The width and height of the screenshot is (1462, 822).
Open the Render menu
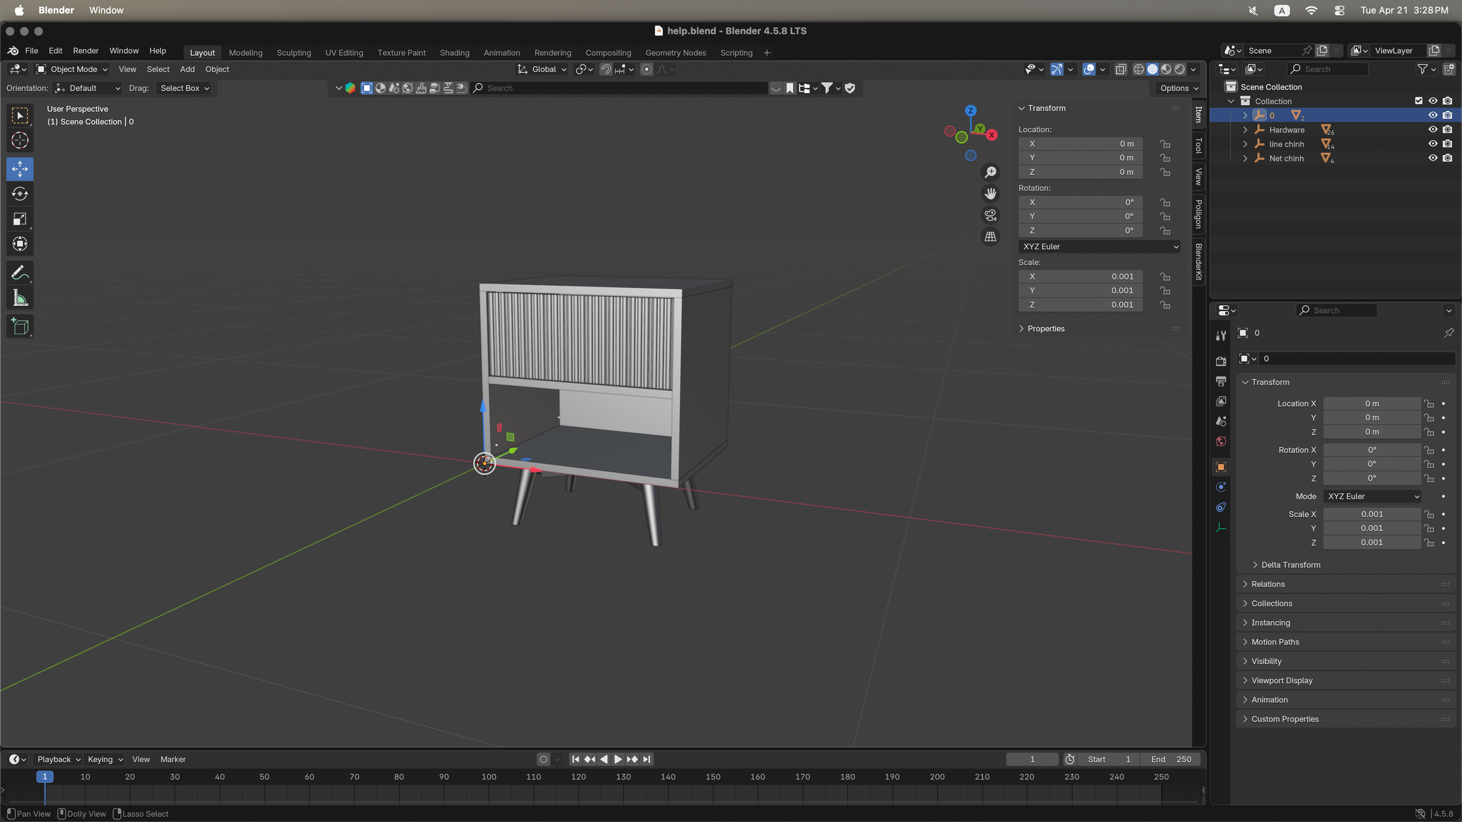[85, 51]
